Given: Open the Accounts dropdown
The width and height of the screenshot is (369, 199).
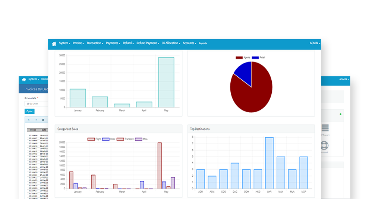Looking at the screenshot, I should [189, 43].
